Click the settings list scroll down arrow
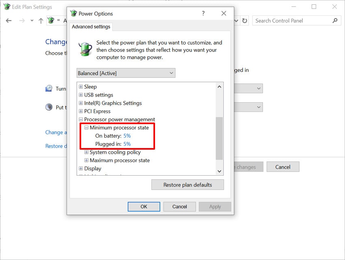345x260 pixels. click(219, 171)
